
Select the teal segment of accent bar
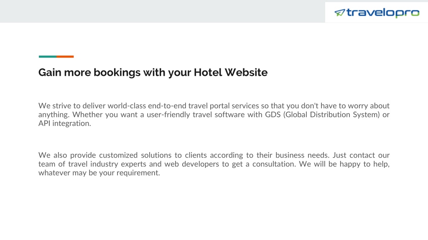coord(48,57)
